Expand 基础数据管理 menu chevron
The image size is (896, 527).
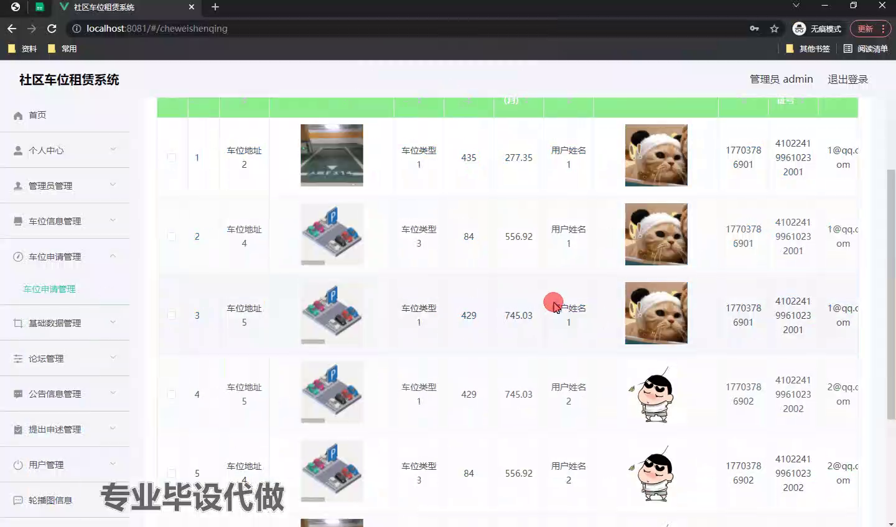coord(113,322)
